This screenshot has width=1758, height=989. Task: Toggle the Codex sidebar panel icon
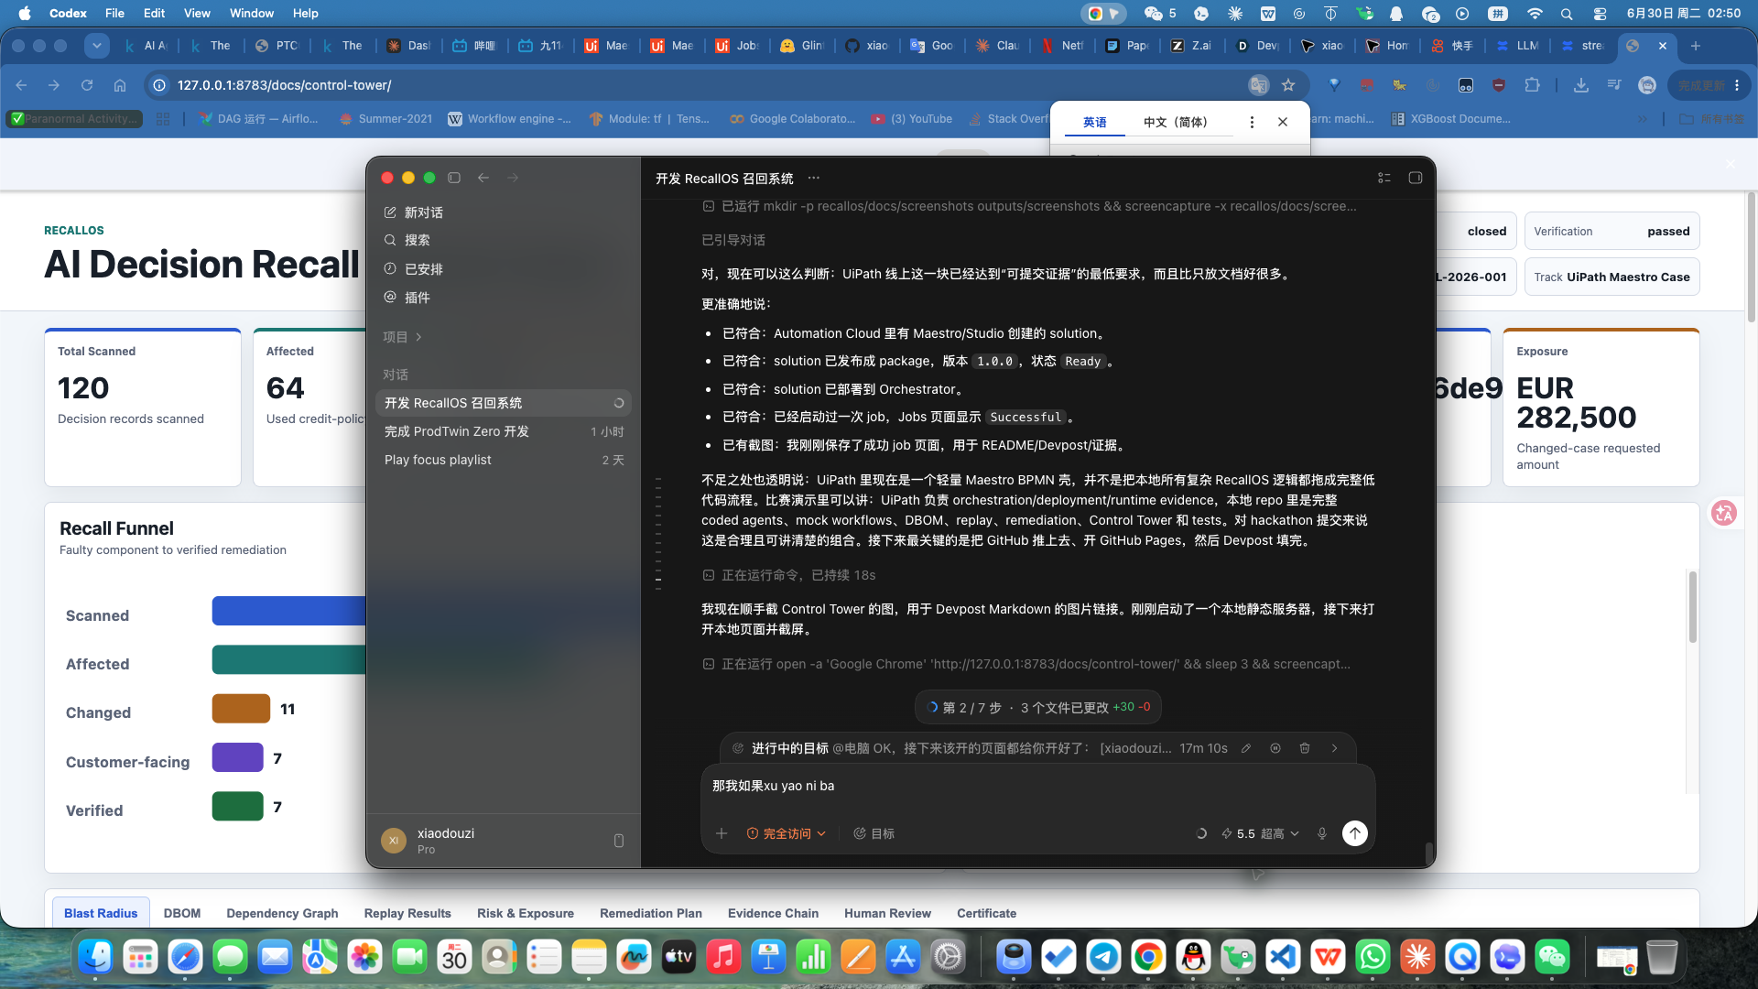[454, 178]
